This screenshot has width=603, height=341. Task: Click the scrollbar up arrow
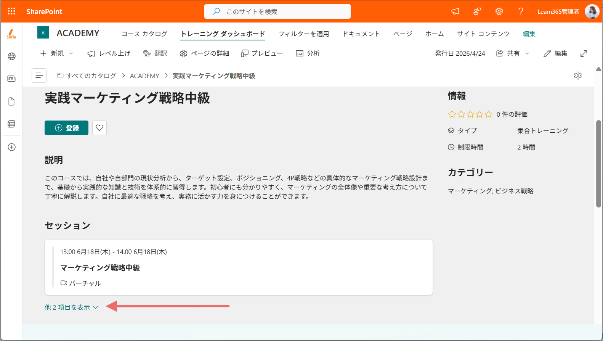tap(598, 69)
